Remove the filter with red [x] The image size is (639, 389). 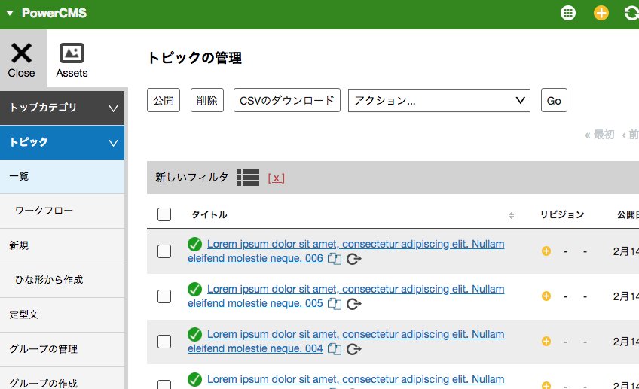click(276, 178)
